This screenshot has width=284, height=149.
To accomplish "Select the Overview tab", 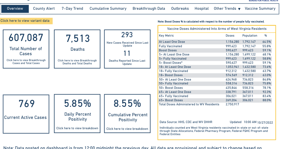I will [15, 9].
